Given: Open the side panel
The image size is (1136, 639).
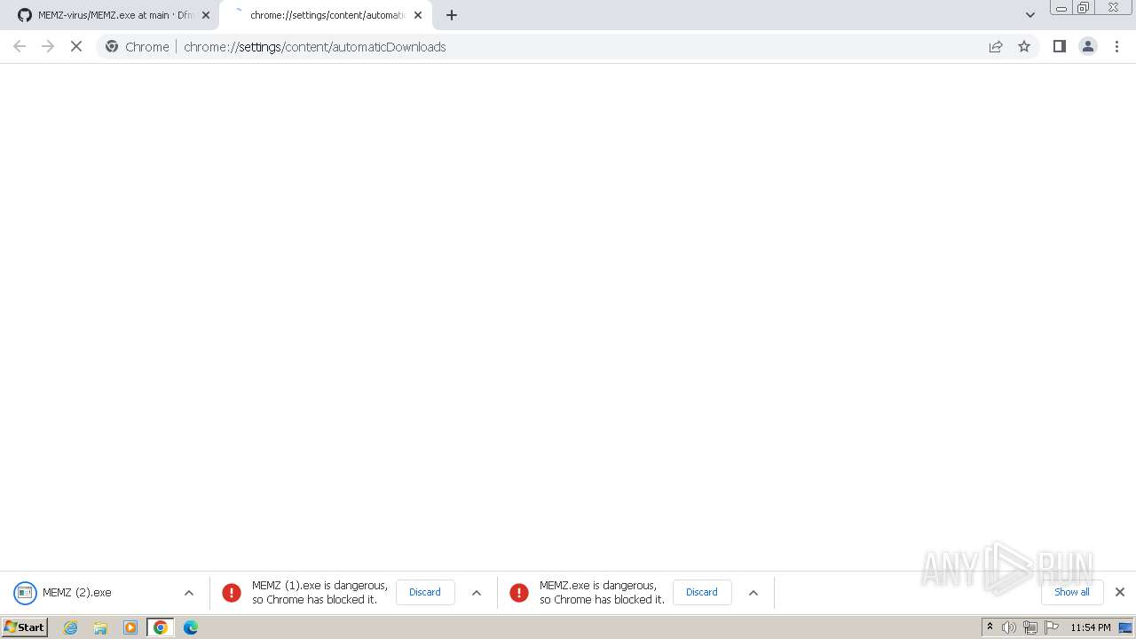Looking at the screenshot, I should (1059, 46).
